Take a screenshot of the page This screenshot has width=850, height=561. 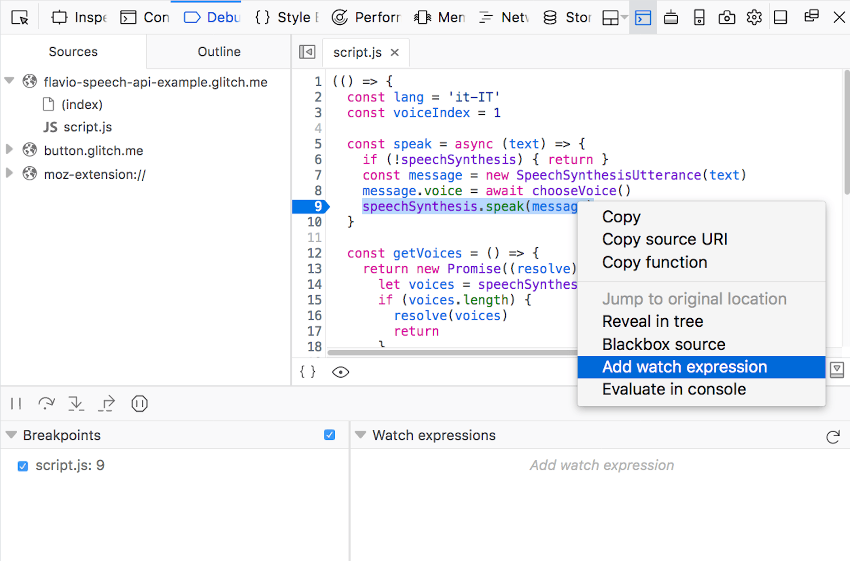coord(726,17)
